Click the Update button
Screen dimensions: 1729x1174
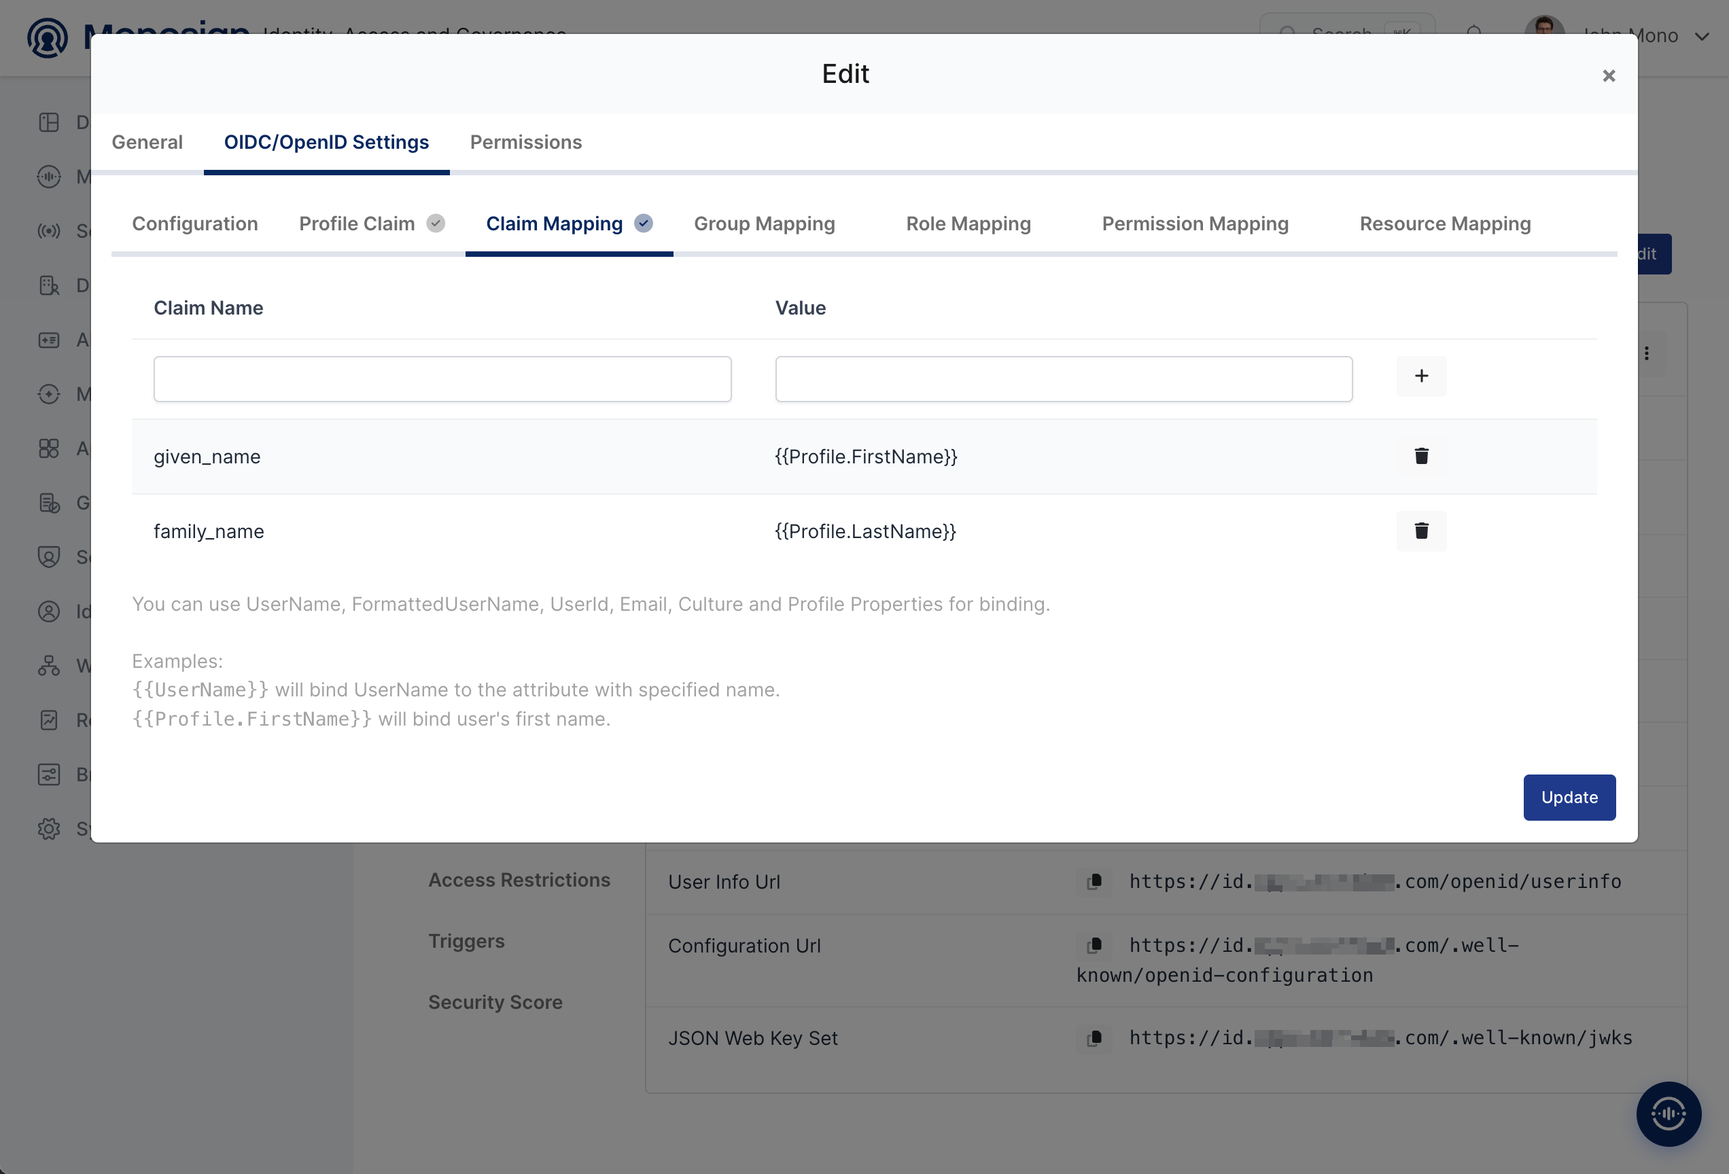coord(1569,797)
